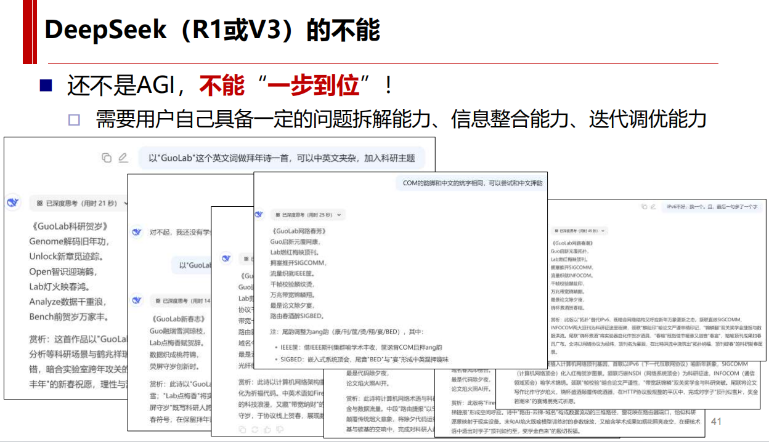Screen dimensions: 769x442
Task: Click the line '最是论文除夕夜' in the 网络春潮 poem
Action: click(568, 299)
